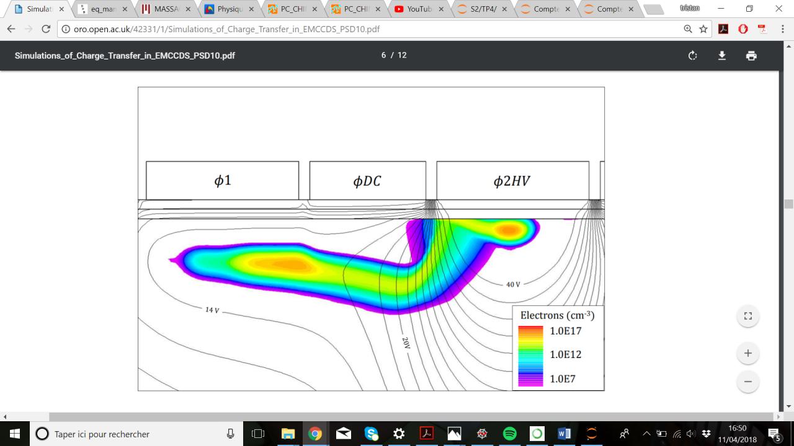Switch to the first PC_CHI tab

293,9
